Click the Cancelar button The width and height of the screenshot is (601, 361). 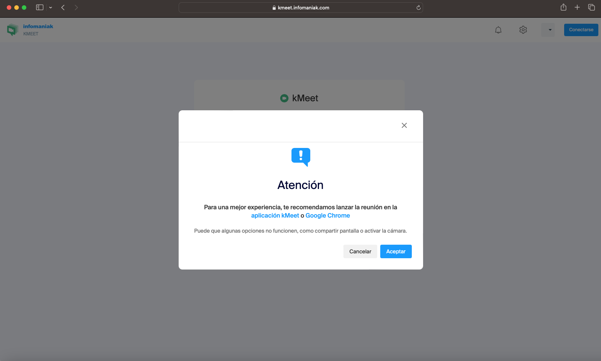tap(360, 251)
